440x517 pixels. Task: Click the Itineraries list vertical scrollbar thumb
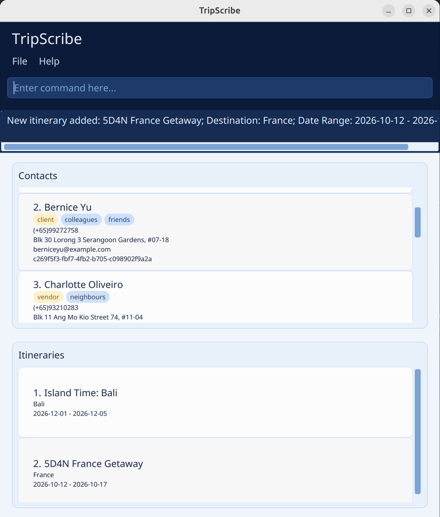tap(417, 431)
